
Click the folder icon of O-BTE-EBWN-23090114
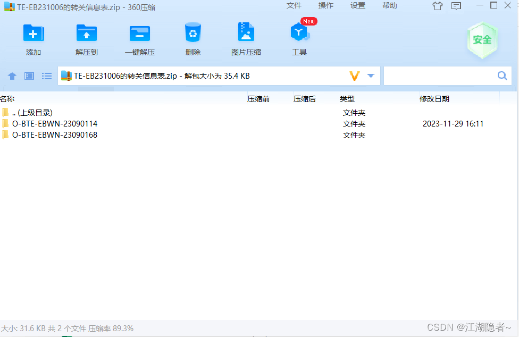[5, 124]
